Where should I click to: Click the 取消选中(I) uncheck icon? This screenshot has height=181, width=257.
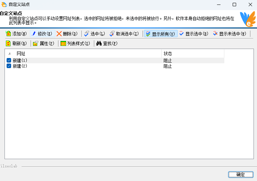pos(112,34)
